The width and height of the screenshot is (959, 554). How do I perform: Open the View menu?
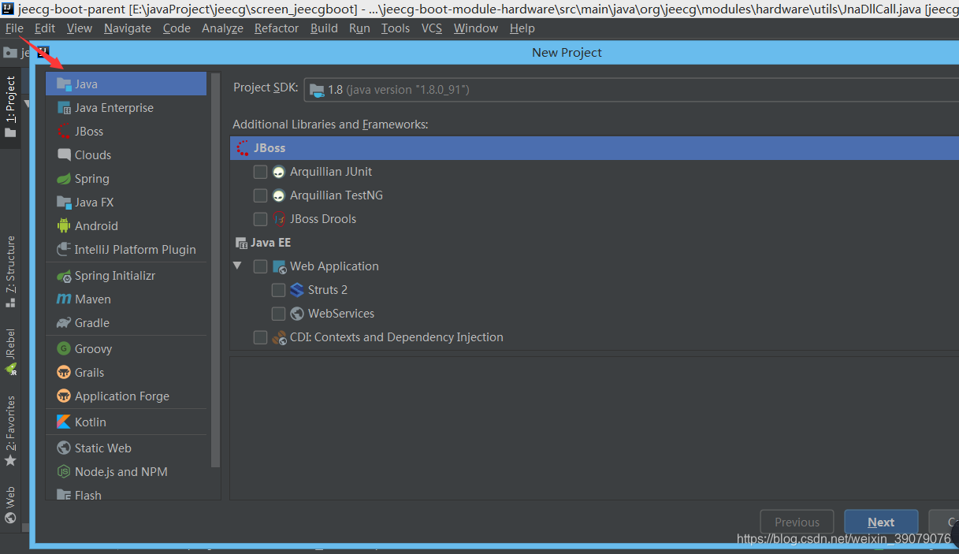click(80, 28)
